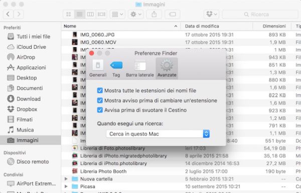
Task: Go back with the back arrow button
Action: [8, 14]
